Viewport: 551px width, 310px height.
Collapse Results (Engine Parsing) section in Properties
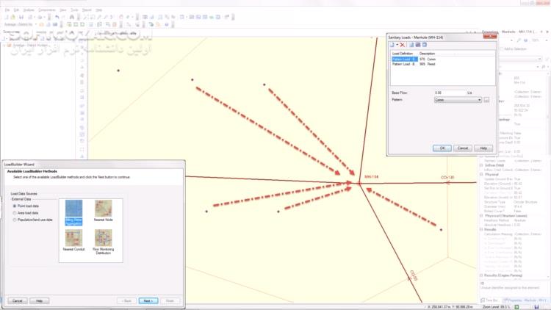tap(481, 275)
